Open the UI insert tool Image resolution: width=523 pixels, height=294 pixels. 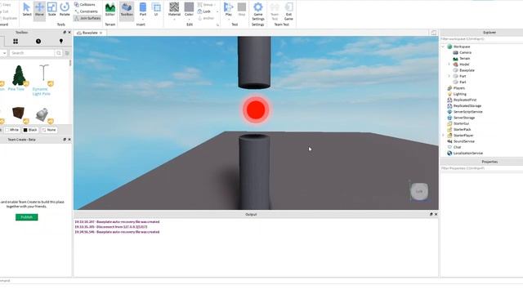156,10
